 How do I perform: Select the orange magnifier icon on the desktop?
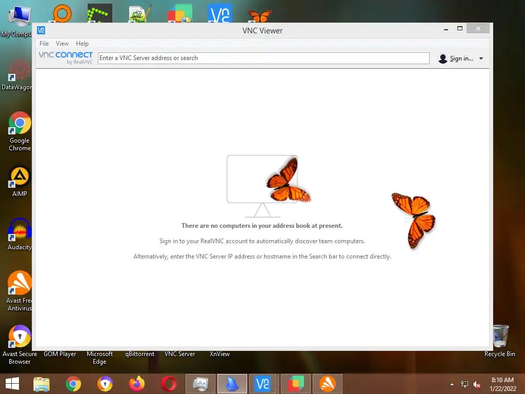click(62, 14)
